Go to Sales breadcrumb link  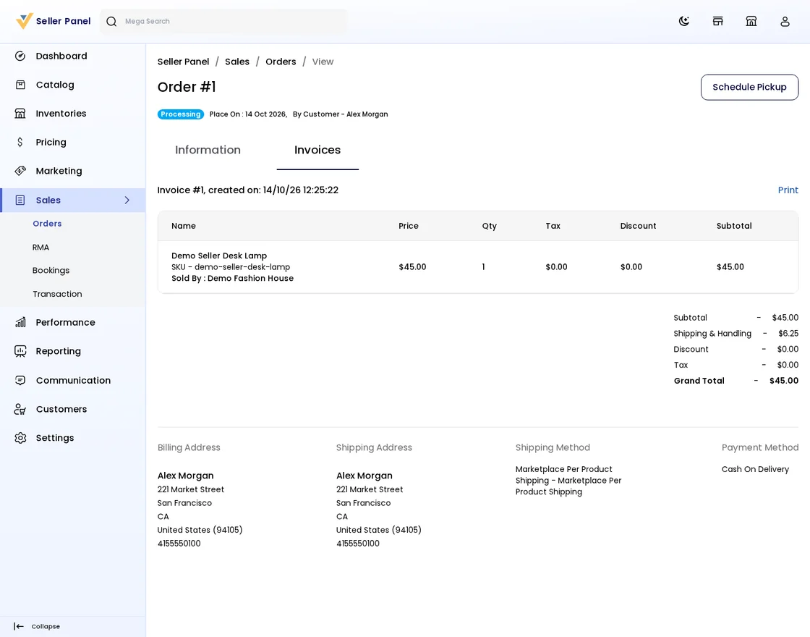pos(237,62)
